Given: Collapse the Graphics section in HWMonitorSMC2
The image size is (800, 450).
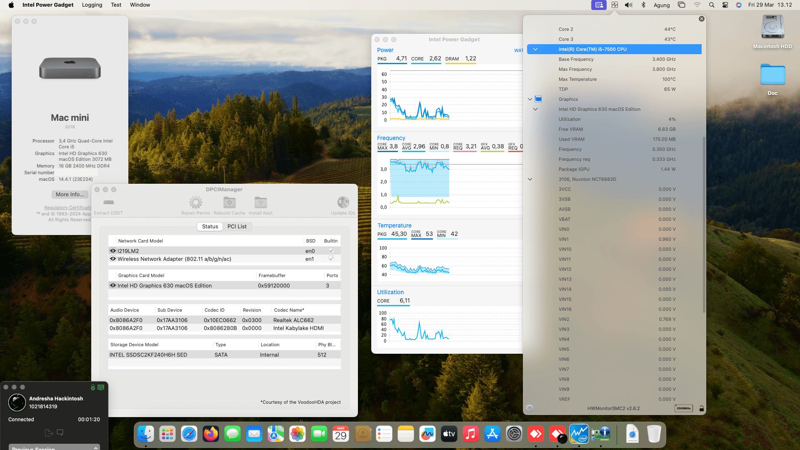Looking at the screenshot, I should click(530, 99).
